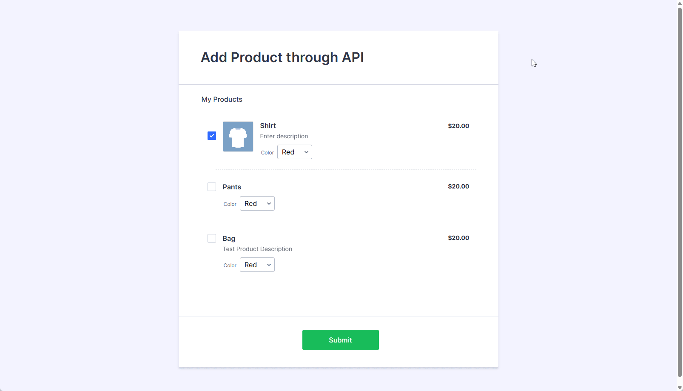The image size is (683, 391).
Task: Open the Shirt color dropdown
Action: (x=294, y=152)
